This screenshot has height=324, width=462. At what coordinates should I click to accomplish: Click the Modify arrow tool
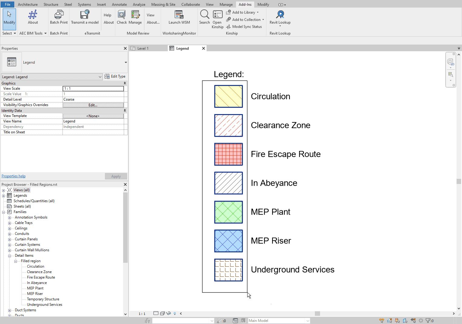tap(9, 19)
